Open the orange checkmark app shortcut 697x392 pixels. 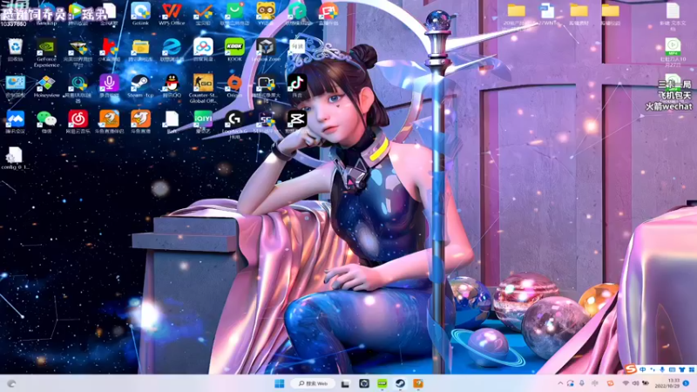click(x=203, y=13)
